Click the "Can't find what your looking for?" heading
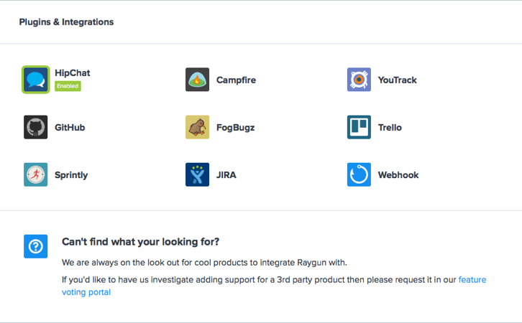 (x=140, y=242)
